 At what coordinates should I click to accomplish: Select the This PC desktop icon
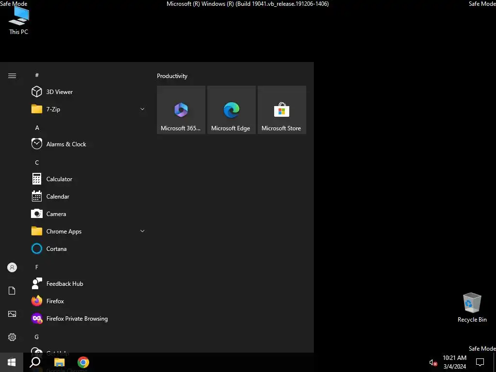19,20
